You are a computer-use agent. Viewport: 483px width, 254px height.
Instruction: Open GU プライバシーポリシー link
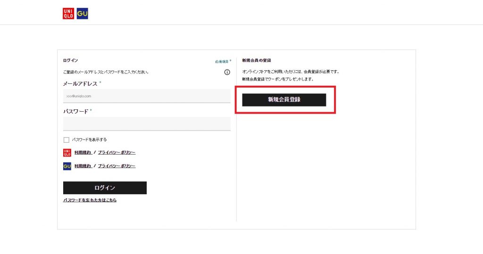coord(117,166)
